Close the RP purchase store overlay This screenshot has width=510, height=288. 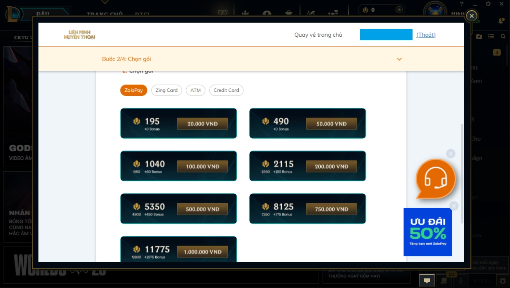pyautogui.click(x=472, y=16)
